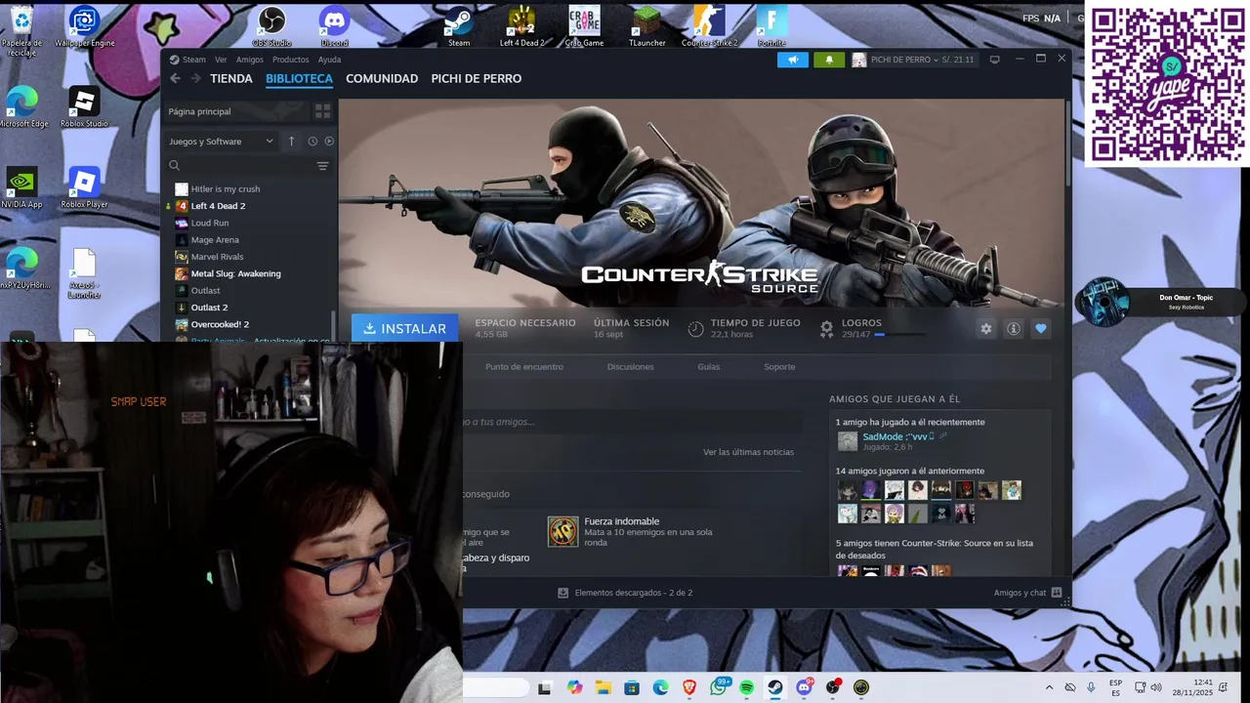Click the taskbar volume speaker icon
Viewport: 1250px width, 703px height.
click(1156, 687)
